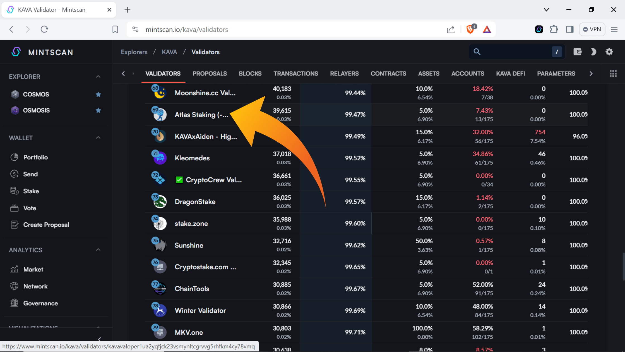Open the TRANSACTIONS tab

(x=296, y=73)
